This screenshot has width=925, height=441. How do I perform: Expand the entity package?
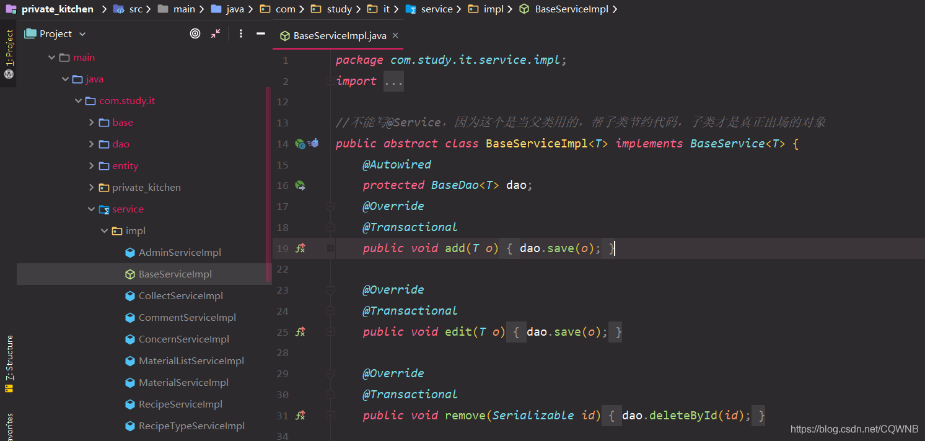pos(91,166)
